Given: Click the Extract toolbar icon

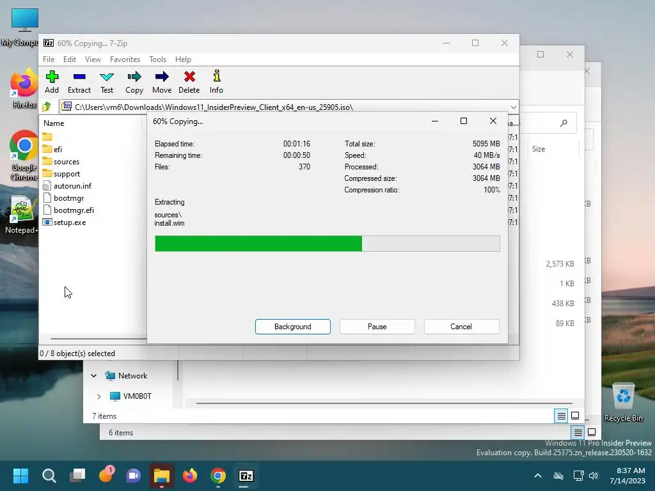Looking at the screenshot, I should pos(79,82).
